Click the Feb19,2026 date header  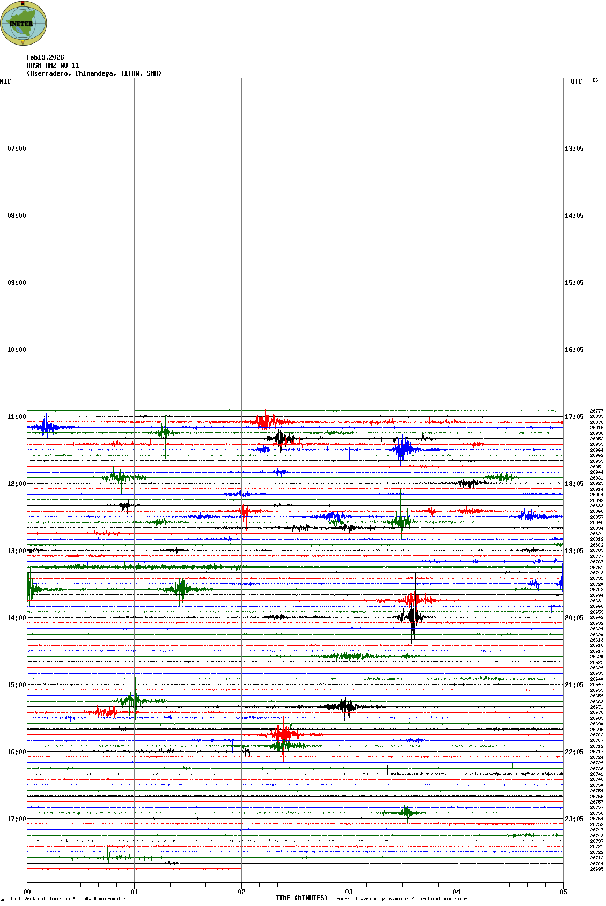[45, 57]
